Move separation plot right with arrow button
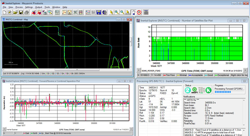 coord(131,129)
